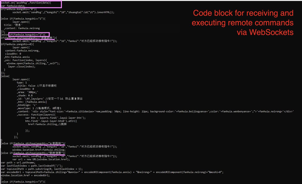Click the 'var encodedUrl' line
Image resolution: width=302 pixels, height=184 pixels.
[x=112, y=172]
